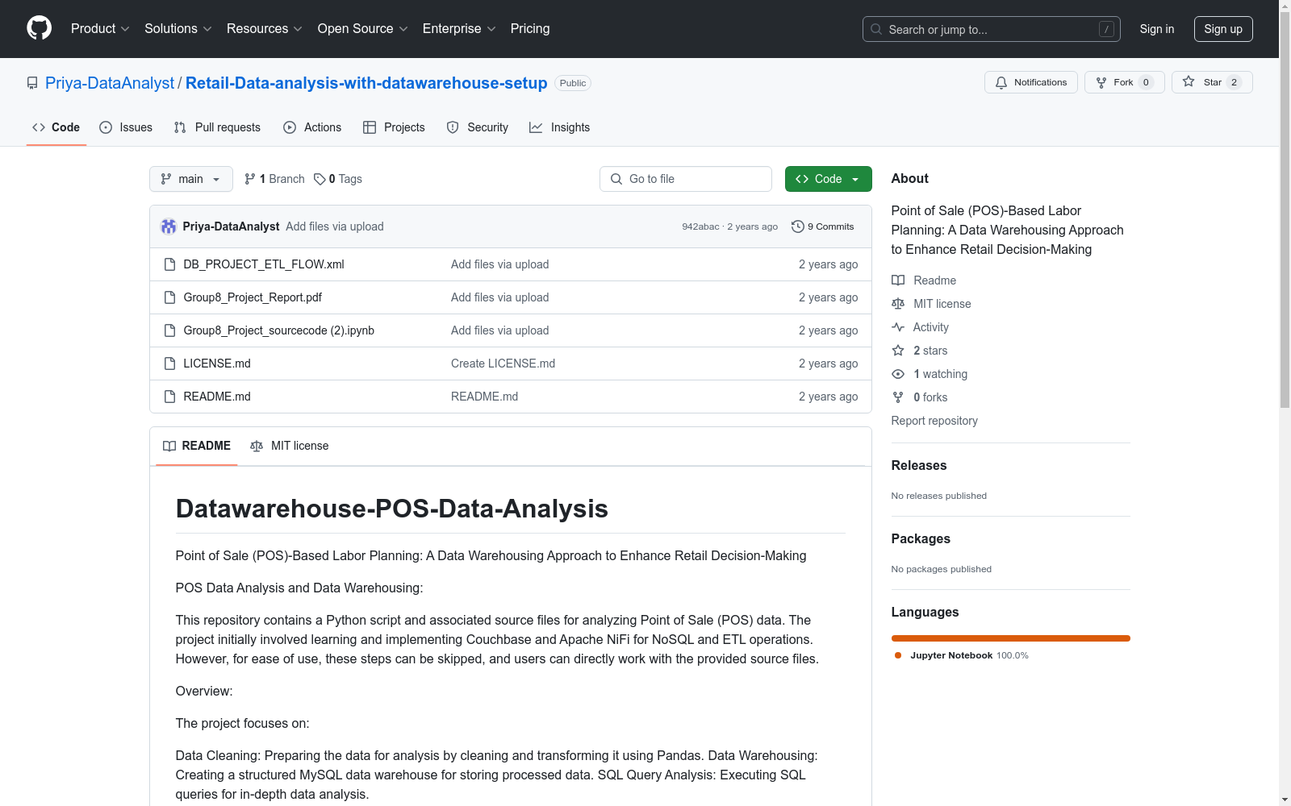1291x806 pixels.
Task: Click the forks icon in About sidebar
Action: (x=898, y=397)
